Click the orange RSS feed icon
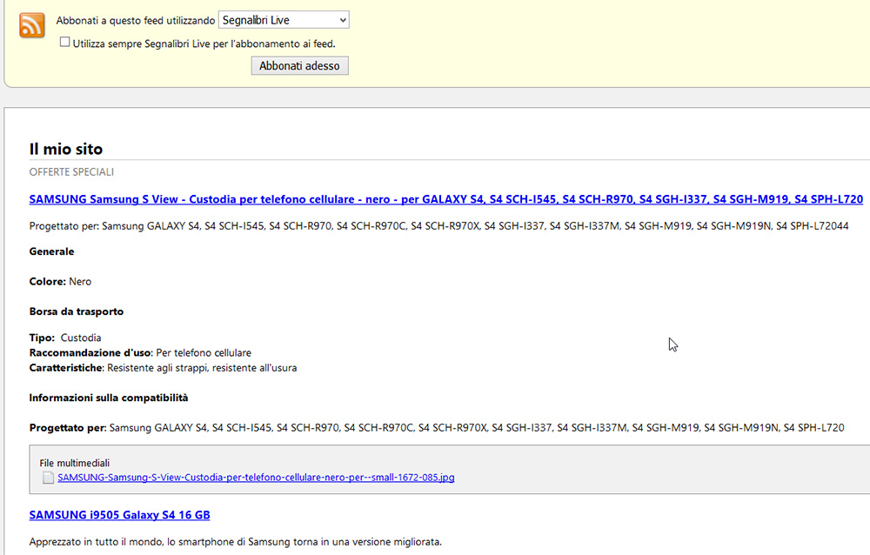 (31, 25)
